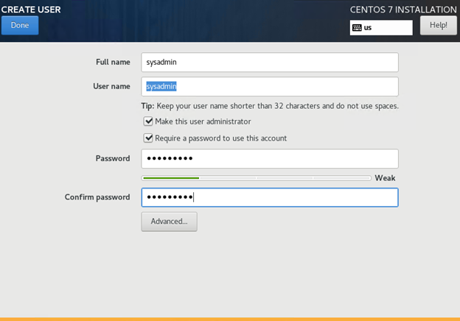Click the CREATE USER heading
The width and height of the screenshot is (460, 321).
(x=31, y=10)
